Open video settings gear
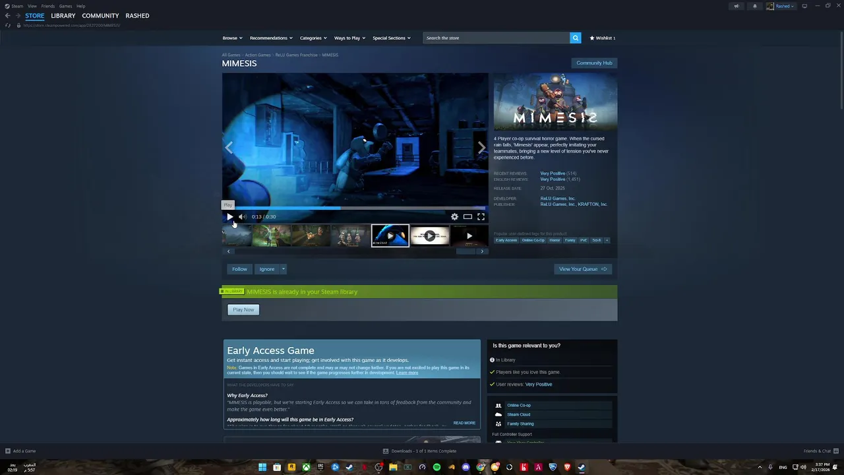Image resolution: width=844 pixels, height=475 pixels. point(454,216)
